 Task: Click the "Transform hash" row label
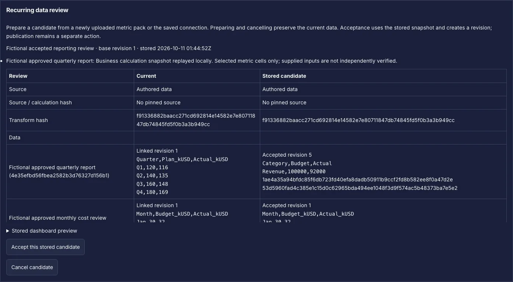[28, 120]
